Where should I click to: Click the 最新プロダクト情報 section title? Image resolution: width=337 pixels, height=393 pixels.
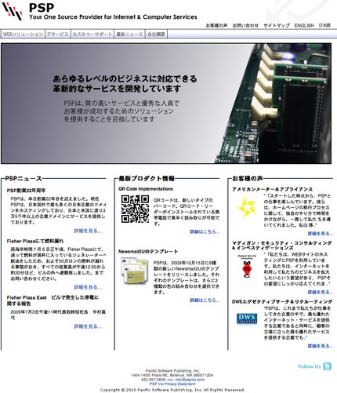coord(147,179)
